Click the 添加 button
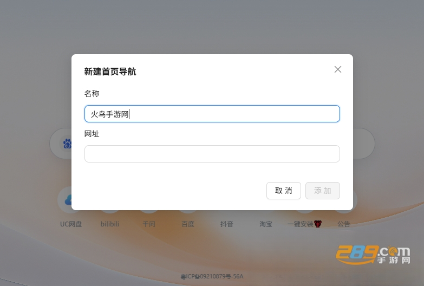 coord(323,191)
